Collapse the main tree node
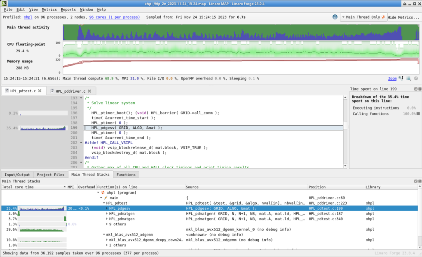 click(x=101, y=198)
